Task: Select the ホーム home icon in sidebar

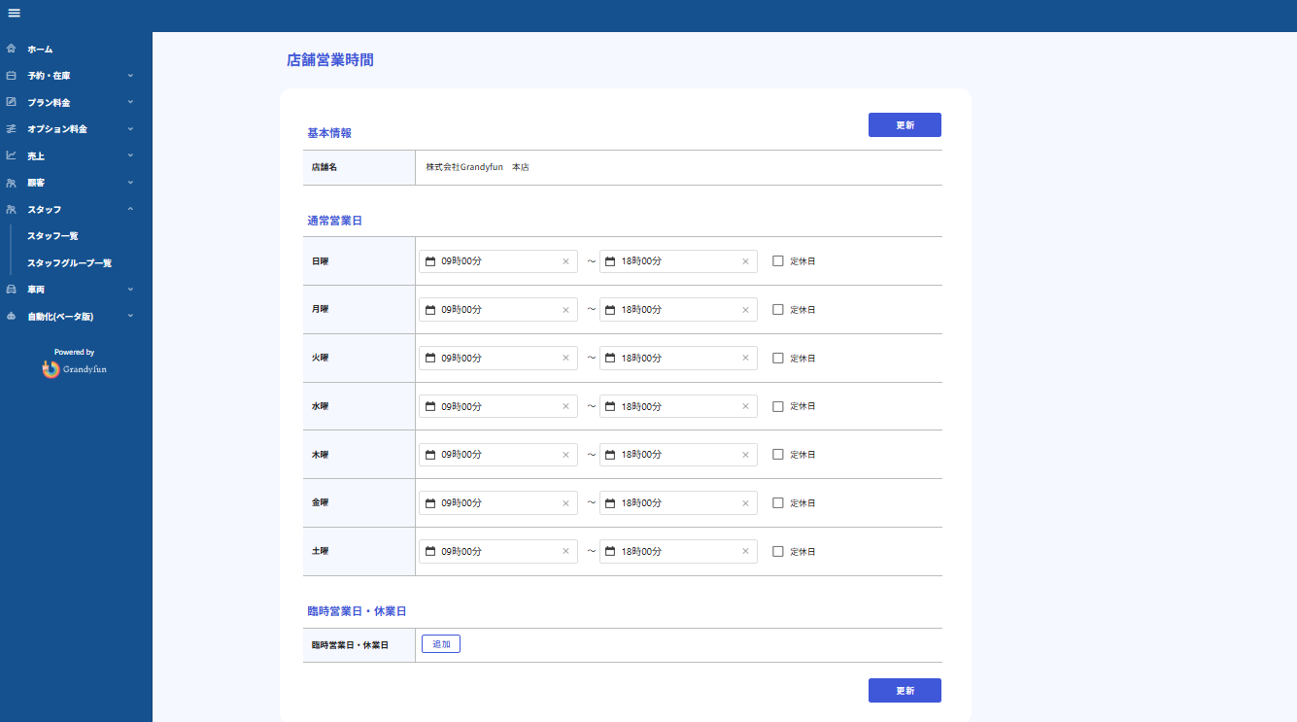Action: 10,48
